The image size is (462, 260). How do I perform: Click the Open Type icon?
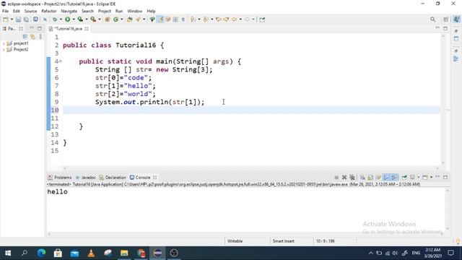(x=130, y=19)
